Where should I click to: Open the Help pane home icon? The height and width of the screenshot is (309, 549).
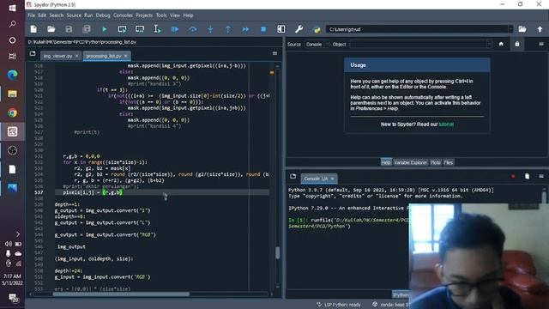coord(501,44)
